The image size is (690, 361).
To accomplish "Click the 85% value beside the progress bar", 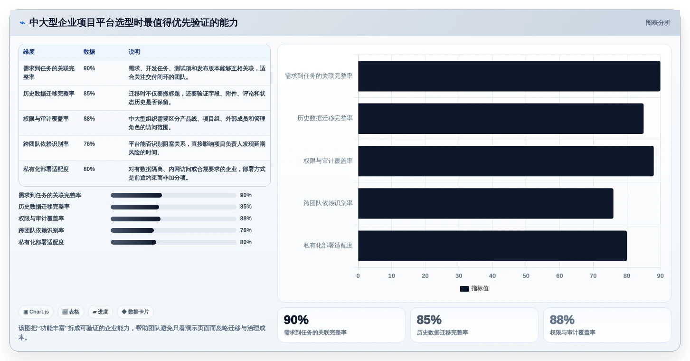I will click(x=246, y=207).
